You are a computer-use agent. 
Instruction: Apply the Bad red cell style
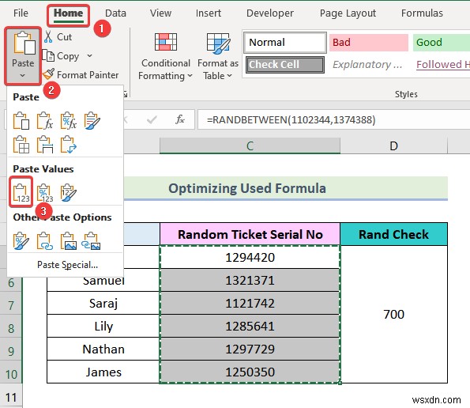pos(369,42)
